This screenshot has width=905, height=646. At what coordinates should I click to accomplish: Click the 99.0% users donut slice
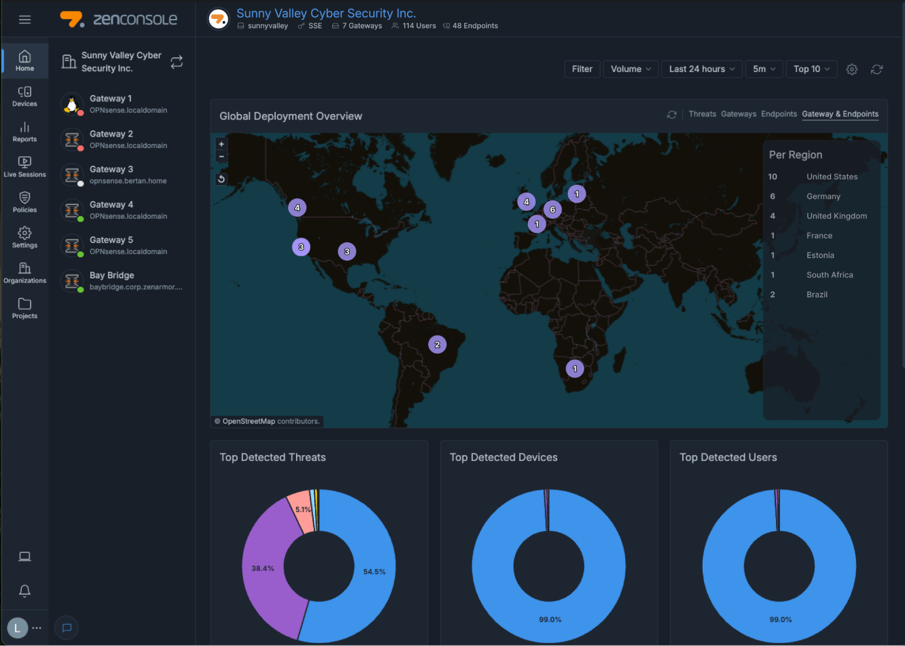coord(781,619)
